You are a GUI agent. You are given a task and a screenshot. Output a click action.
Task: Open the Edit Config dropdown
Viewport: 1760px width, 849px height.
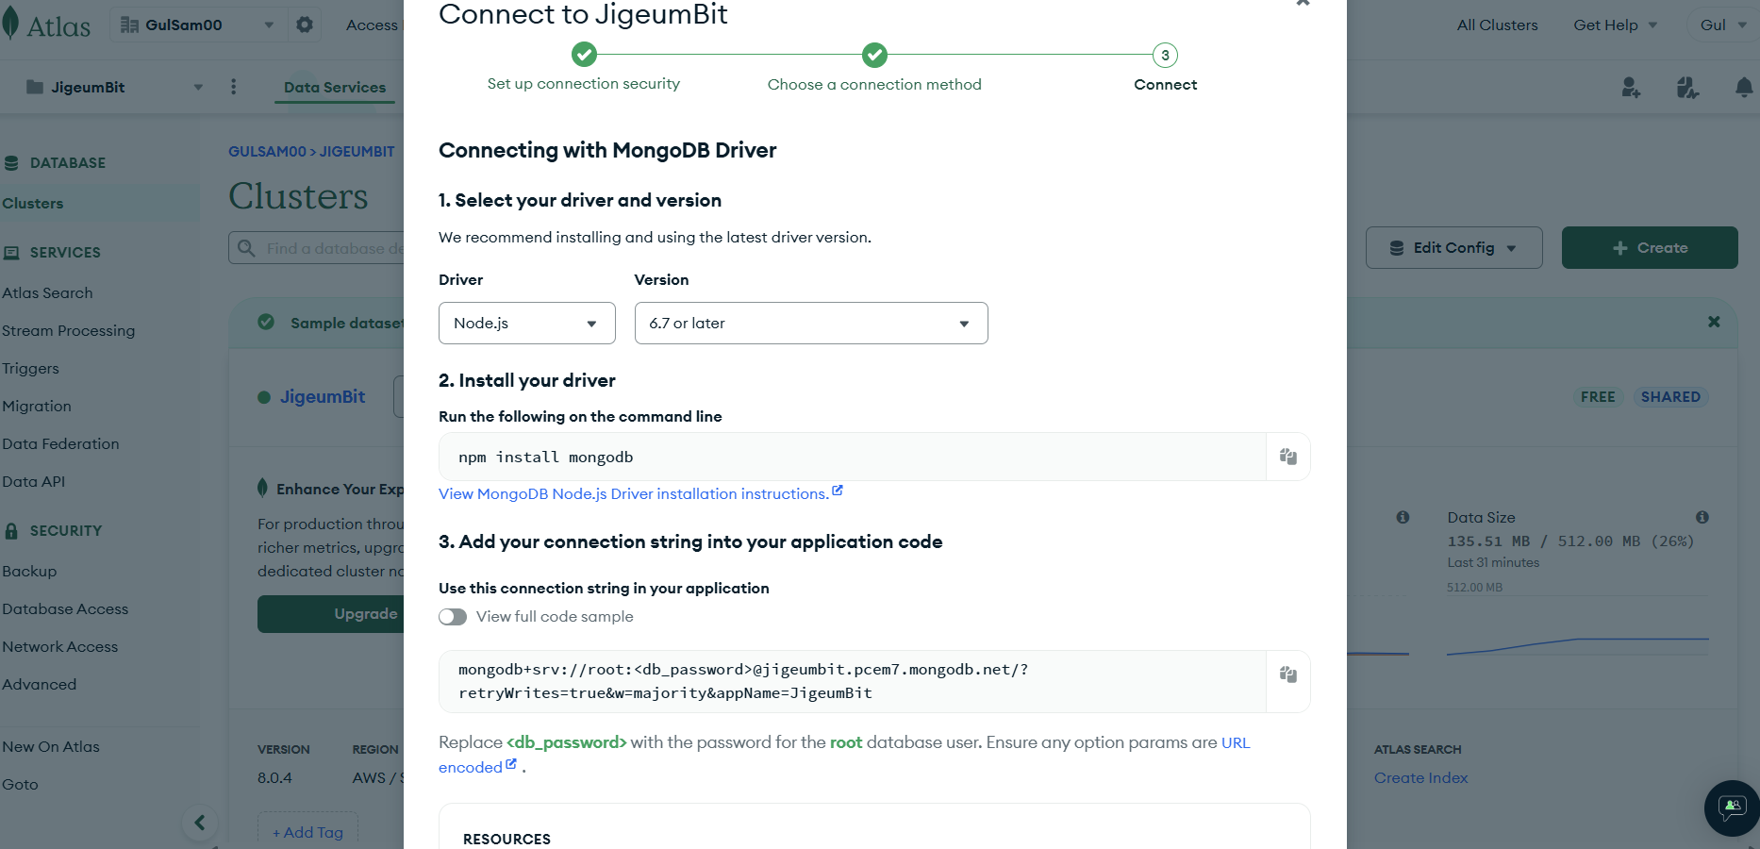[x=1454, y=247]
